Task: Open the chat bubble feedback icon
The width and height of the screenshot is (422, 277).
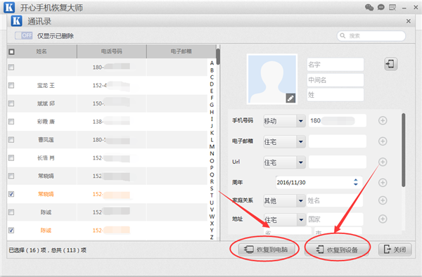Action: [x=381, y=7]
